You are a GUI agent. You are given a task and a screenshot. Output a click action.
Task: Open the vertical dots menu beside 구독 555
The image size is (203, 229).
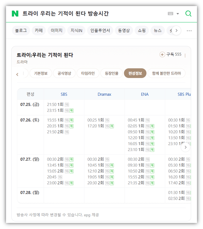pos(185,55)
